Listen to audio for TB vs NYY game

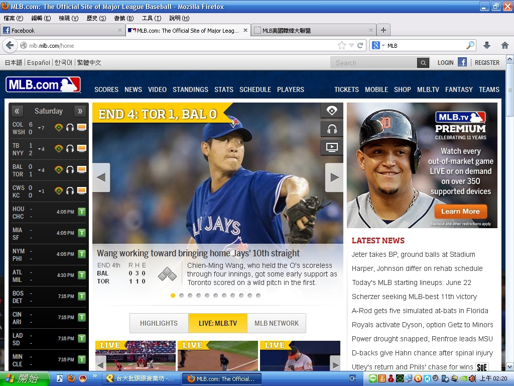pyautogui.click(x=70, y=149)
